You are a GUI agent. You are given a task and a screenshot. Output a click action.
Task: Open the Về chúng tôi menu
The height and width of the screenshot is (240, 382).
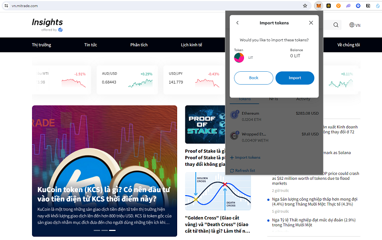click(x=349, y=45)
